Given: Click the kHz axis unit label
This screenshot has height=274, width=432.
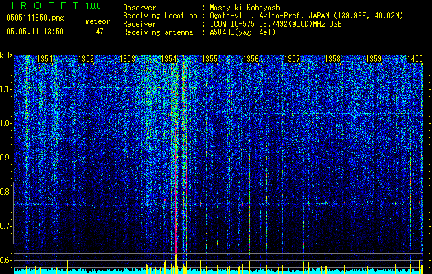Looking at the screenshot, I should (6, 55).
